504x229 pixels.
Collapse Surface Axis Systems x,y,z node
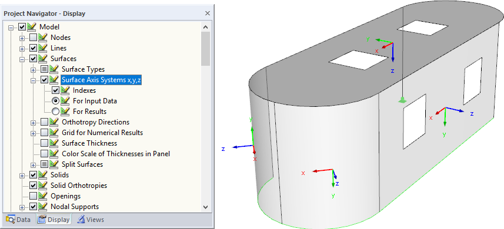[x=33, y=81]
